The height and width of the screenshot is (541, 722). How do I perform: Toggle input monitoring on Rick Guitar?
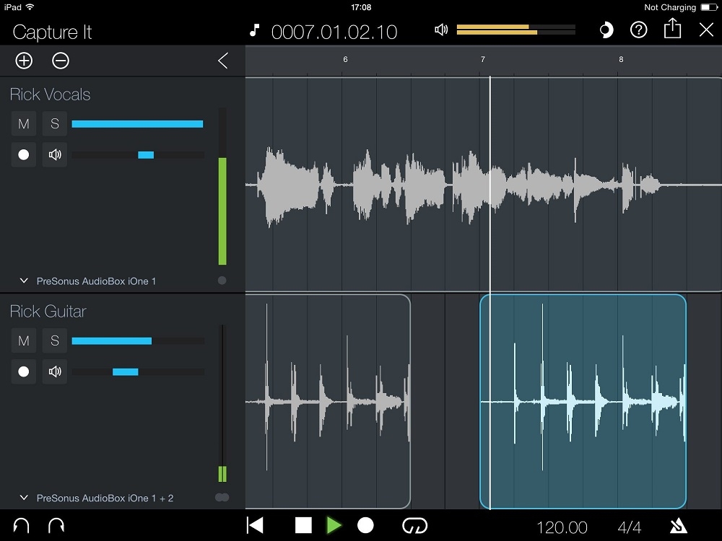point(55,371)
